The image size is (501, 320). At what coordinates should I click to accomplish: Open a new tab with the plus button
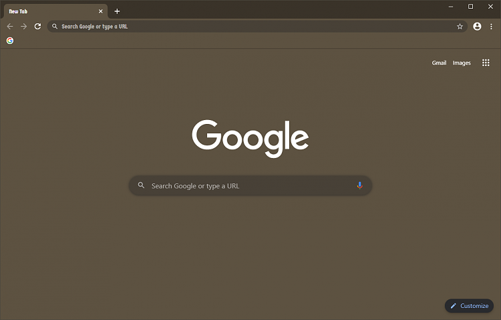pyautogui.click(x=117, y=11)
